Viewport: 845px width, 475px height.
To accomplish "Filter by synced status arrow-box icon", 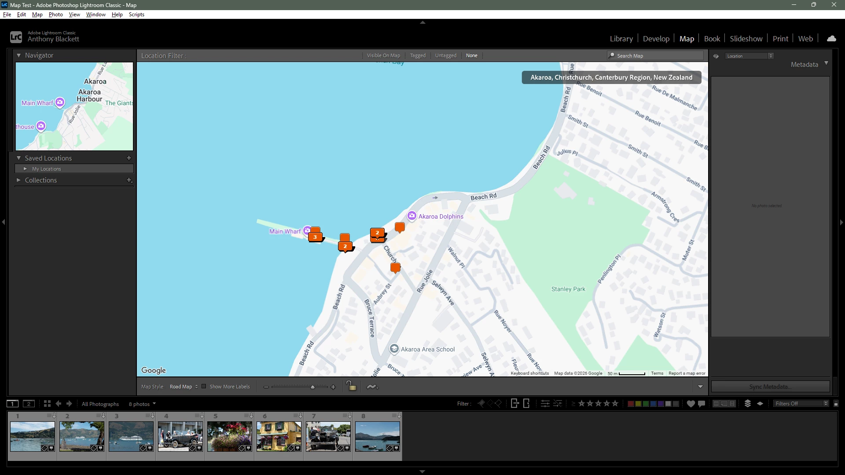I will pos(515,403).
